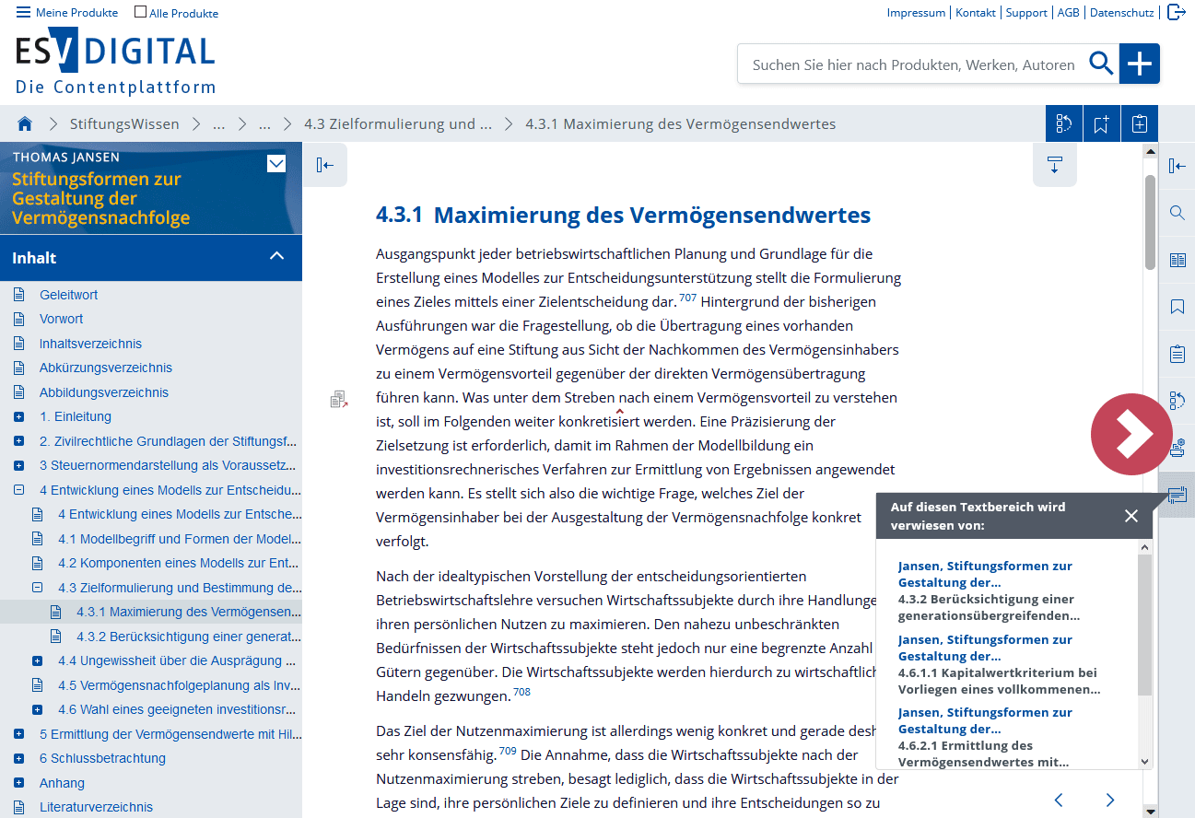Collapse chapter 4 Entwicklung eines Modells

(x=18, y=490)
